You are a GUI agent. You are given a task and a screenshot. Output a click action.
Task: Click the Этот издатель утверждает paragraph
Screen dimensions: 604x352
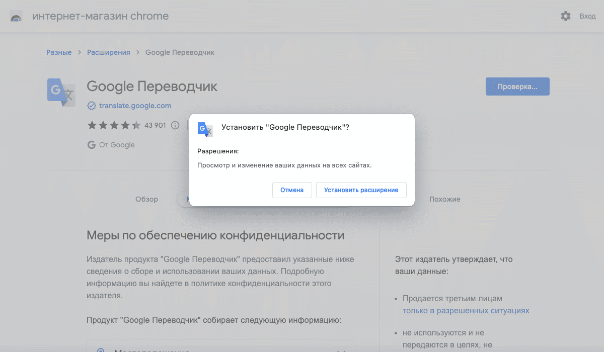pos(454,266)
